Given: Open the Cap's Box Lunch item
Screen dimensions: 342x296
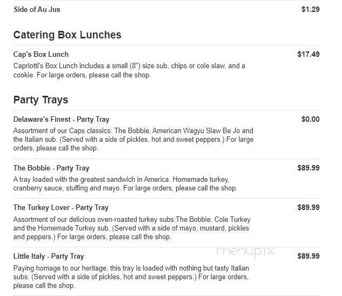Looking at the screenshot, I should pos(41,54).
